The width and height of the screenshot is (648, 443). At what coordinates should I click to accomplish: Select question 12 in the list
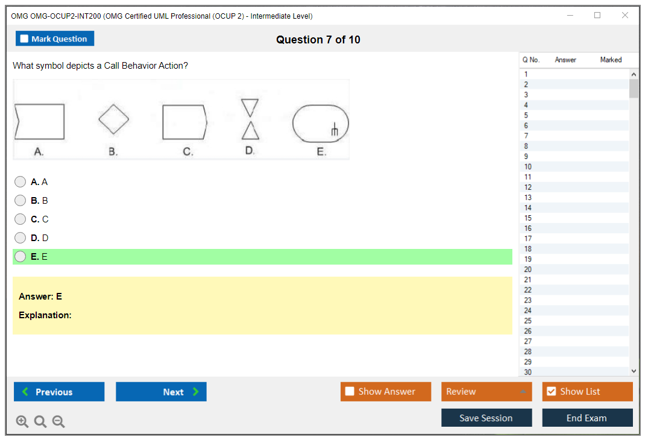[x=528, y=187]
